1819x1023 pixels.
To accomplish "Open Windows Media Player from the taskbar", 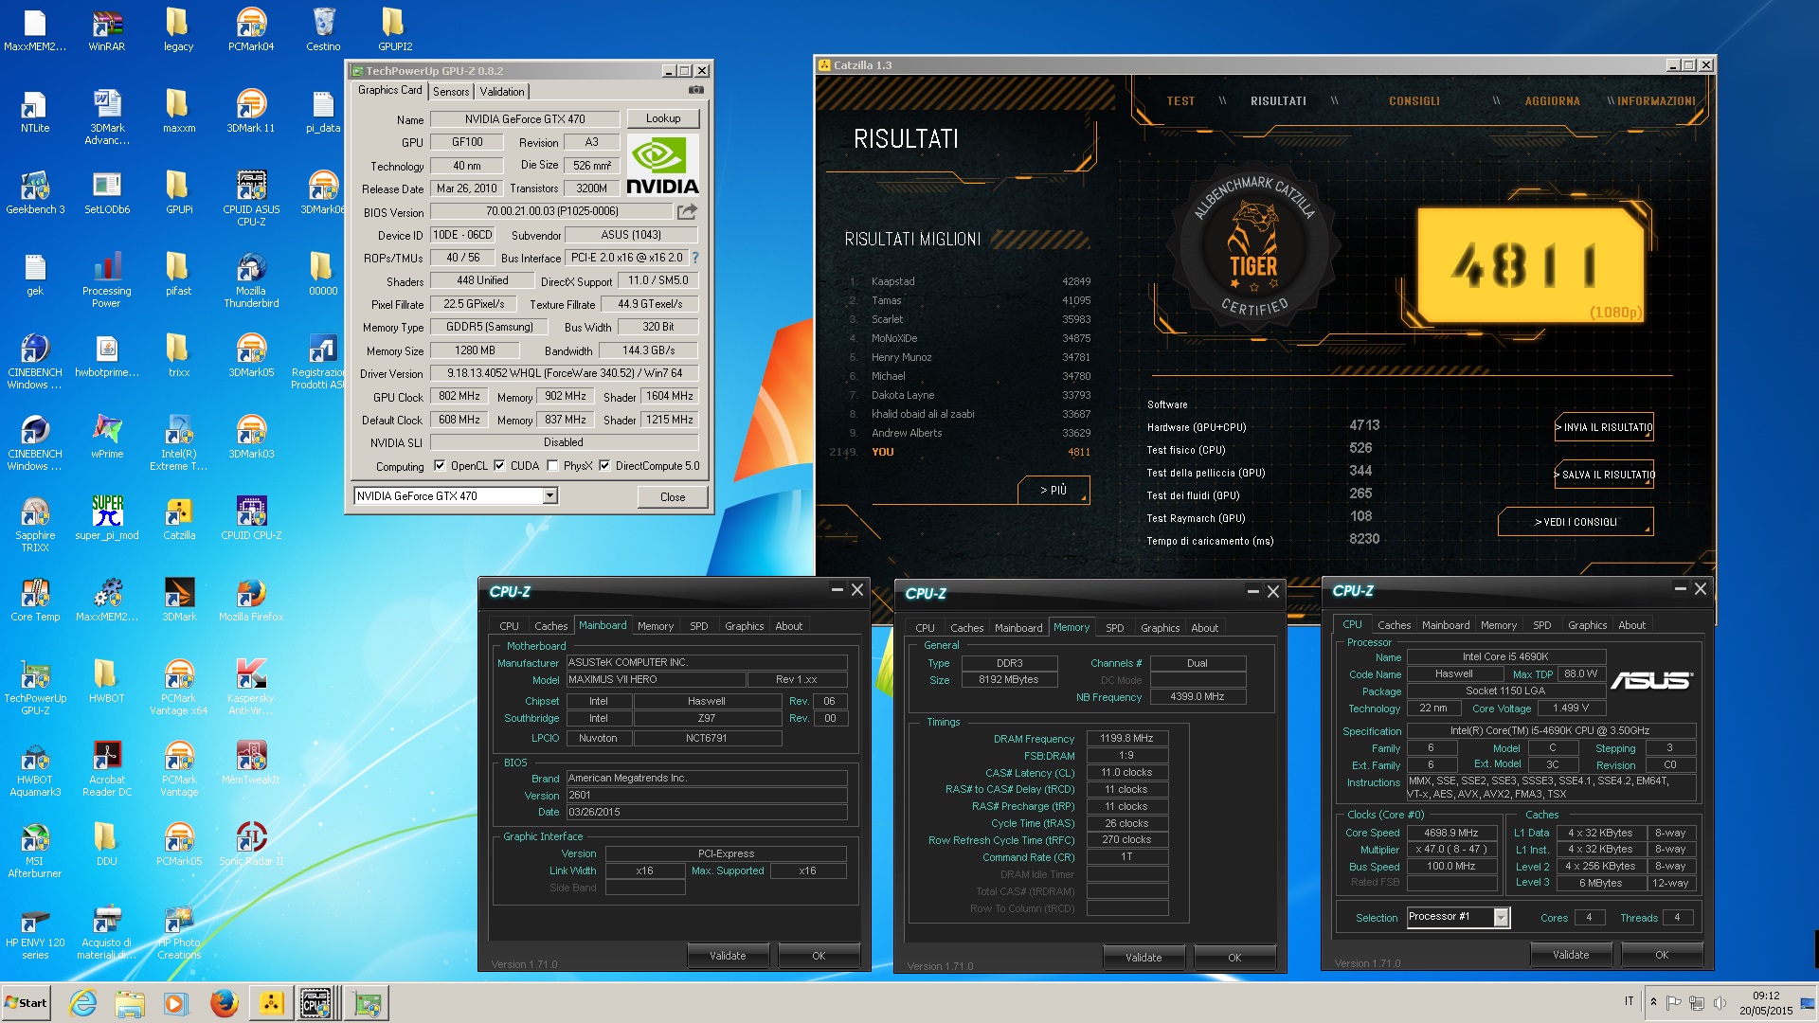I will [176, 1002].
